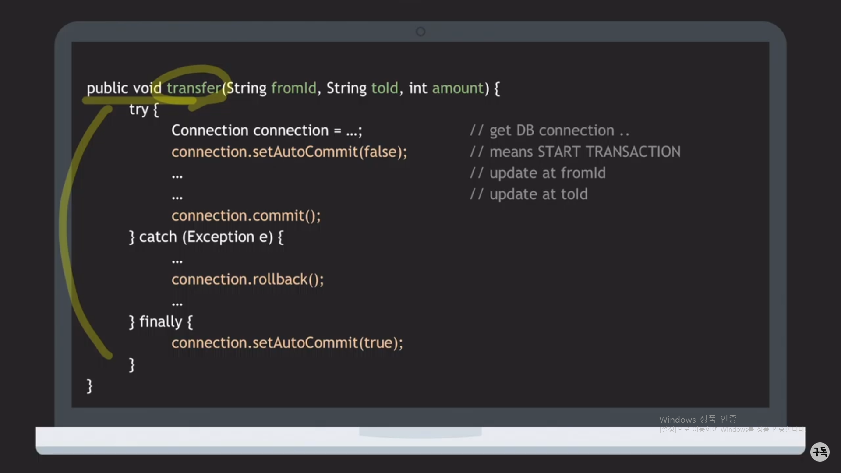Click the update at toId comment
The width and height of the screenshot is (841, 473).
pyautogui.click(x=529, y=194)
